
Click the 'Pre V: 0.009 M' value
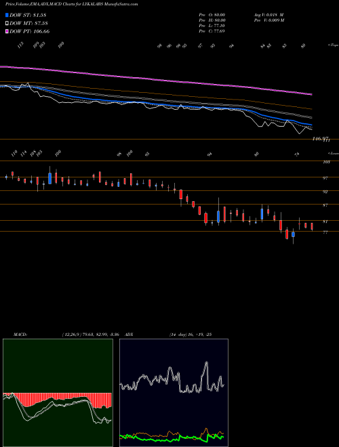point(268,20)
